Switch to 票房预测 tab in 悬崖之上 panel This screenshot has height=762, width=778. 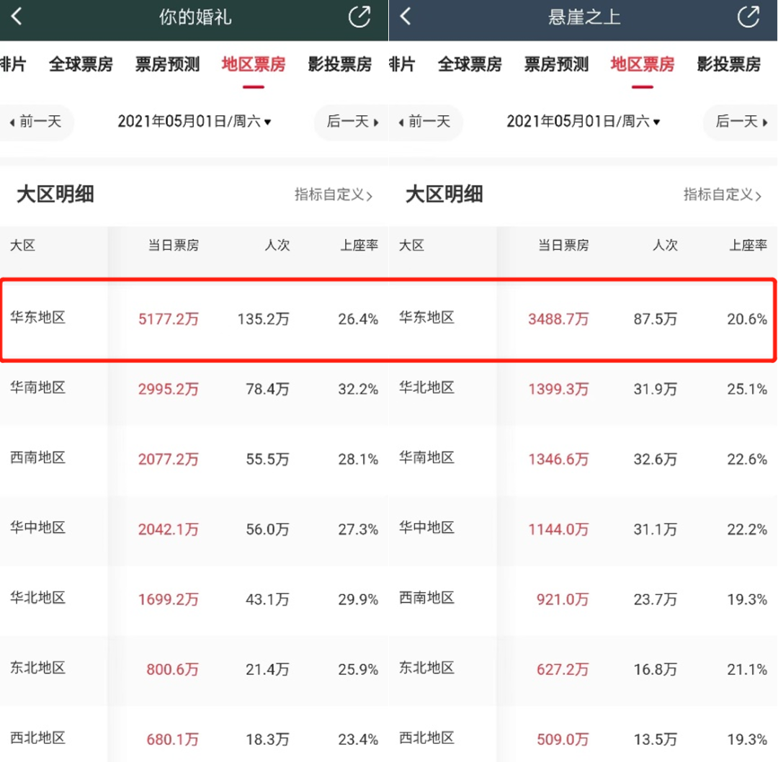556,65
